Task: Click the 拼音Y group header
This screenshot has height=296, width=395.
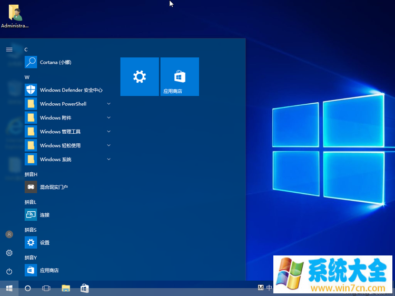Action: (31, 258)
